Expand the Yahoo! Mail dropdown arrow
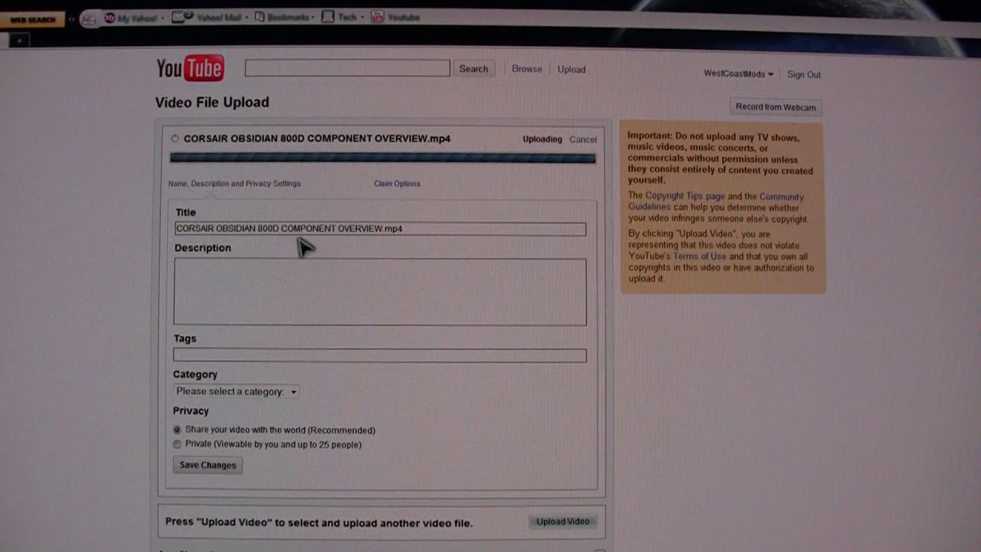 click(x=246, y=18)
